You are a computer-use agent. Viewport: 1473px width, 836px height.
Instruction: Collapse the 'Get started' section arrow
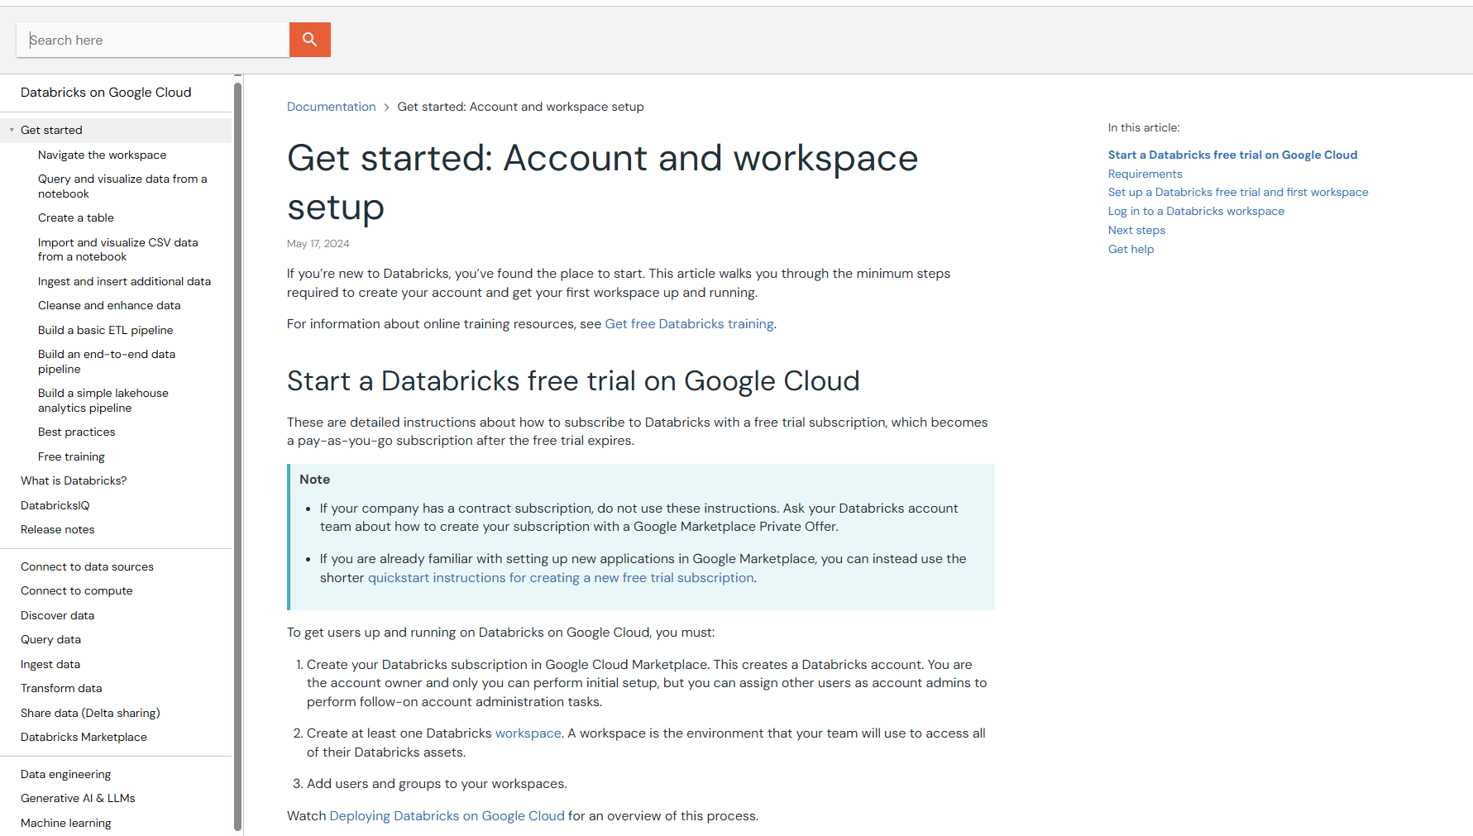point(12,131)
